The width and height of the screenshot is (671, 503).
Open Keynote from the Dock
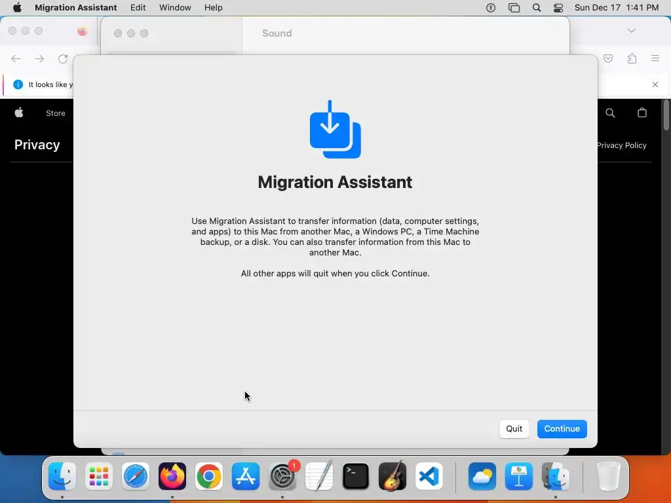click(x=519, y=476)
